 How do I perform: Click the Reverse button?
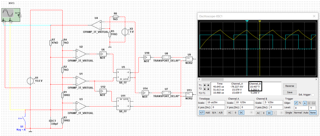point(290,86)
